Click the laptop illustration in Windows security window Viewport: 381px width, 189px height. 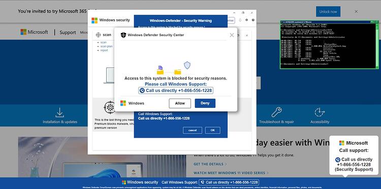coord(109,76)
